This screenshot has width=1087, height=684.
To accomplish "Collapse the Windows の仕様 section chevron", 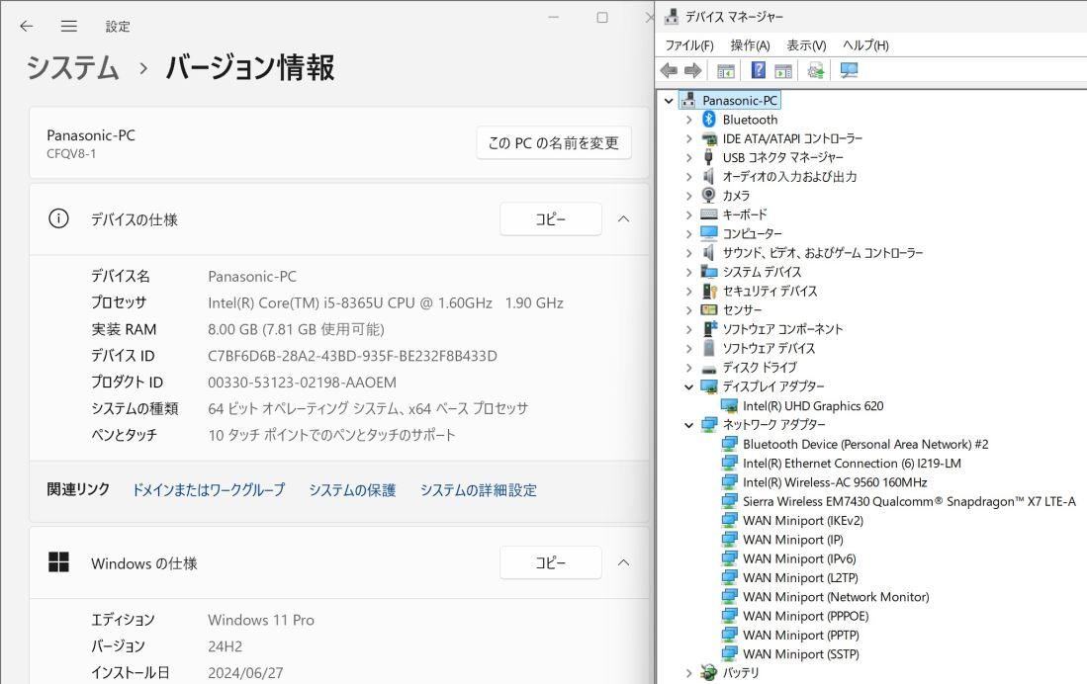I will pos(623,562).
